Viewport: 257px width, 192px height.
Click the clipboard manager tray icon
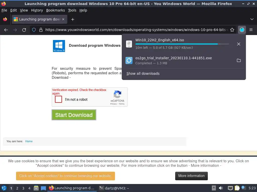[237, 188]
